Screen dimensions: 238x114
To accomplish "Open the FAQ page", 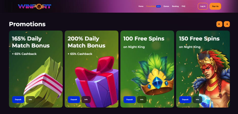I will tap(183, 6).
